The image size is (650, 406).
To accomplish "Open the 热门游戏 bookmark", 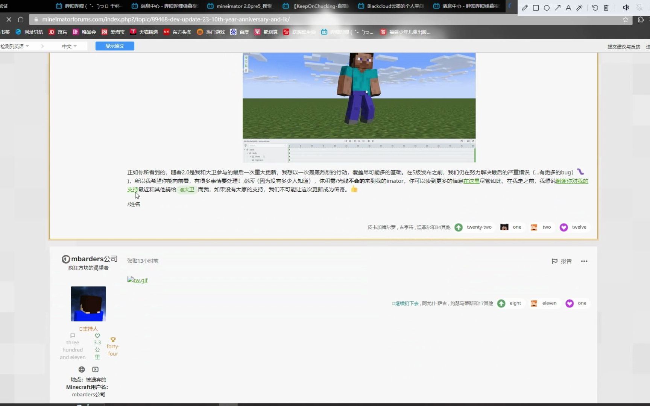I will [x=211, y=32].
